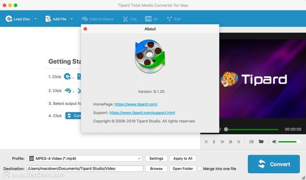Expand the Add File dropdown arrow
The image size is (306, 180).
(72, 19)
